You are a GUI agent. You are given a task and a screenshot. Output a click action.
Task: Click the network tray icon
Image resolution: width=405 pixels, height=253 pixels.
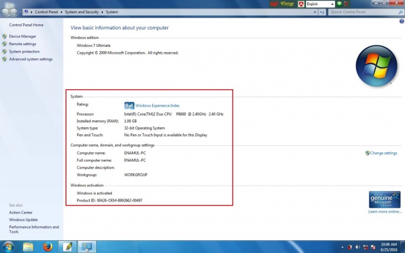(366, 247)
